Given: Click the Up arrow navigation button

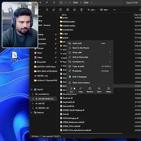Looking at the screenshot, I should click(x=47, y=2).
